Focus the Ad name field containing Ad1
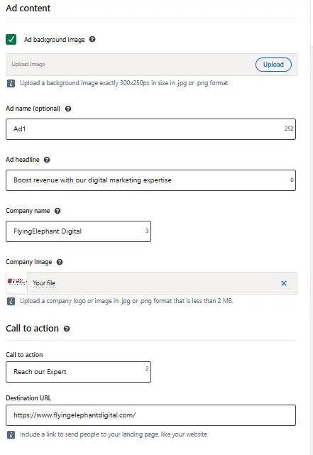This screenshot has width=313, height=455. coord(151,129)
